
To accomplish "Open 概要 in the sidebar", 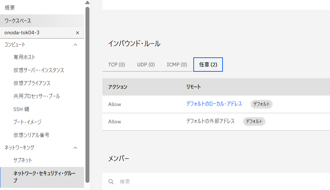I will click(10, 8).
